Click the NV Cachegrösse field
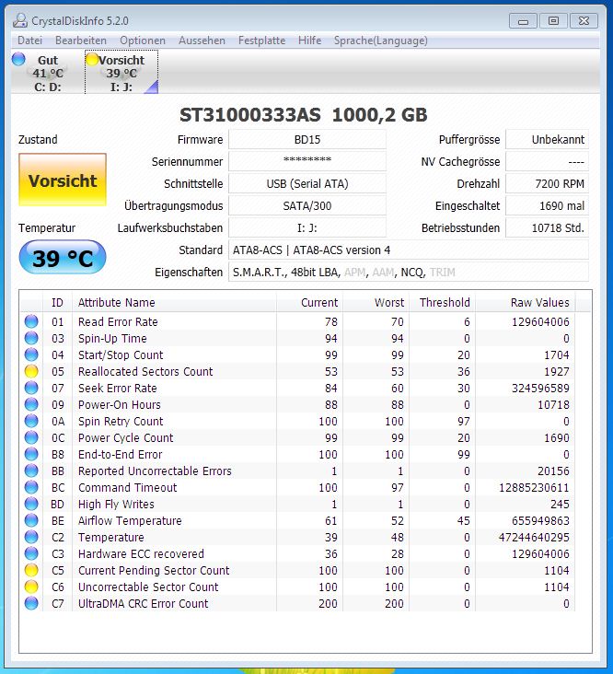Image resolution: width=613 pixels, height=674 pixels. [547, 162]
